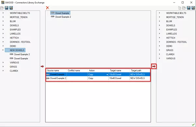Select Dowel Example 2 in the top list
Image resolution: width=196 pixels, height=127 pixels.
point(63,17)
